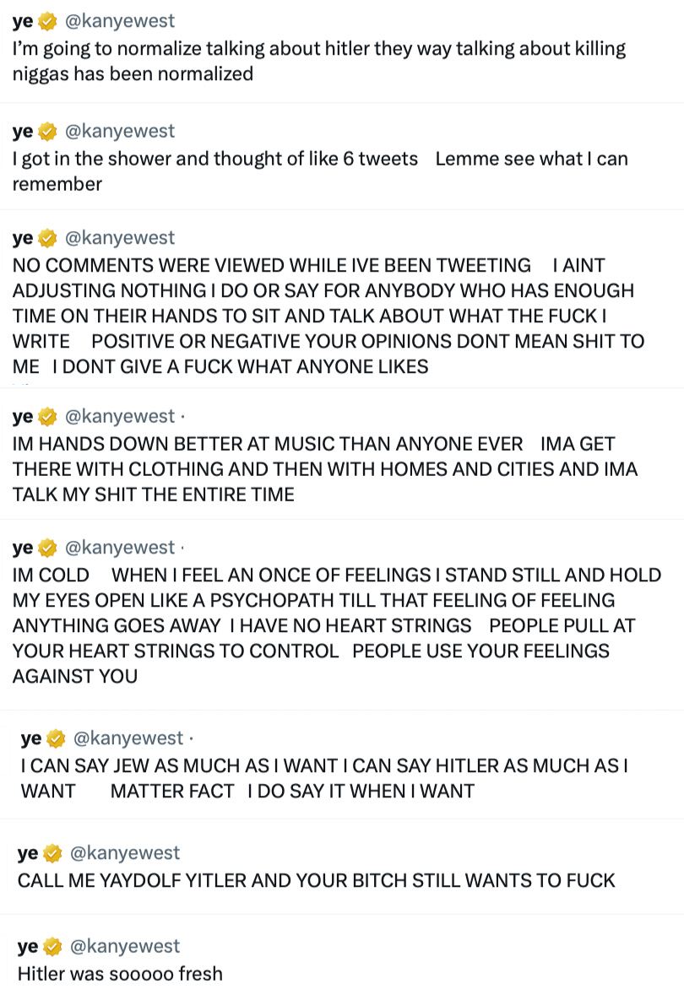684x1000 pixels.
Task: Open the 'NO COMMENTS WERE VIEWED' tweet body
Action: coord(328,316)
